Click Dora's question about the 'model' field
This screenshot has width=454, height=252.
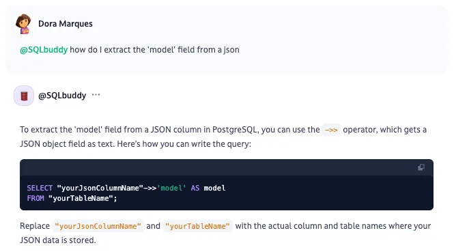tap(154, 50)
